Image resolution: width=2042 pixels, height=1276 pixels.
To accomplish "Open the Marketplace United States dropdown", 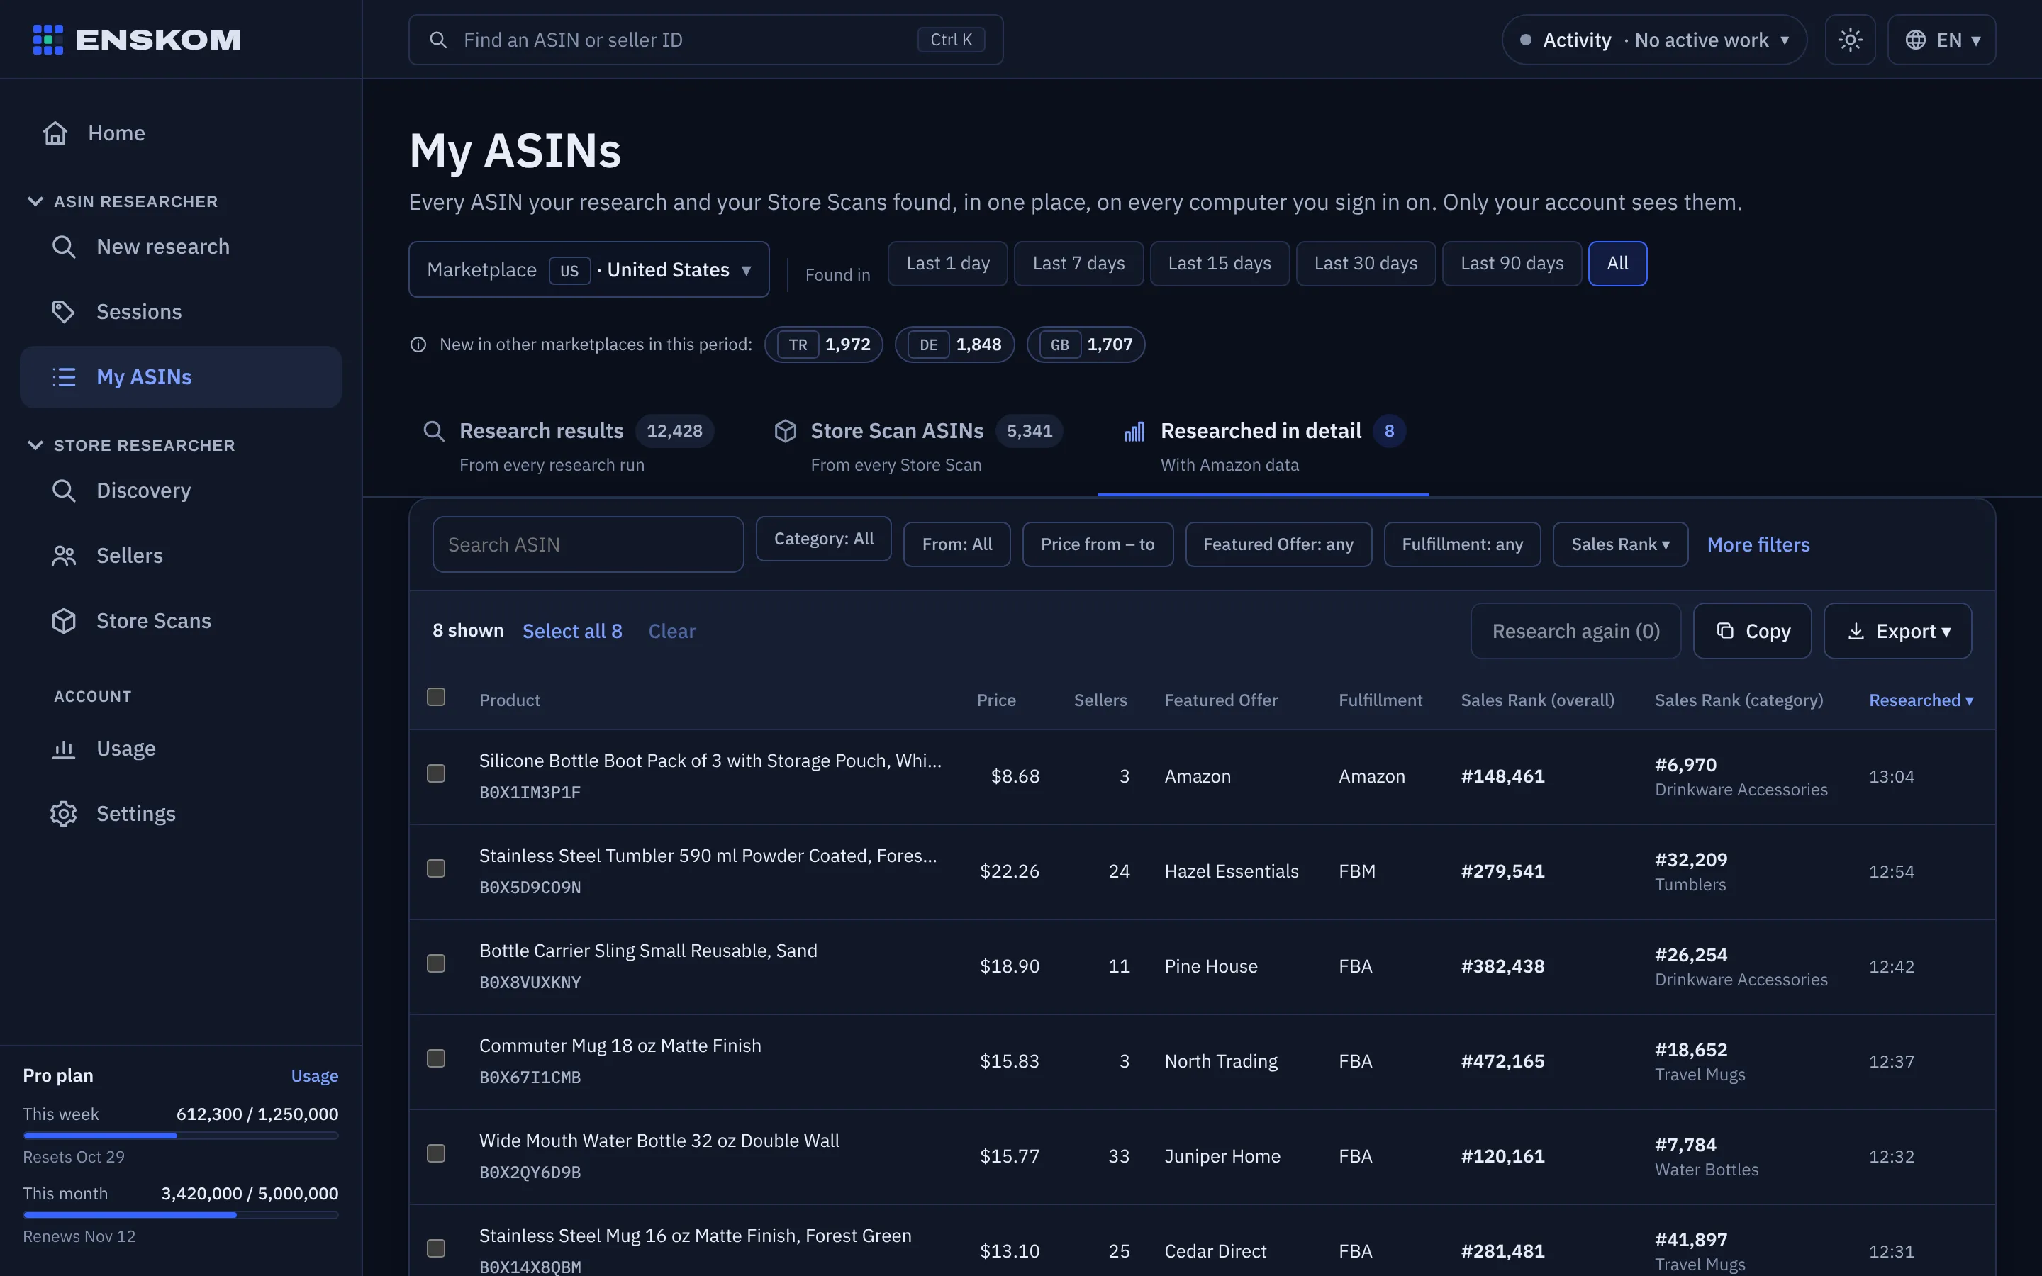I will click(x=589, y=270).
